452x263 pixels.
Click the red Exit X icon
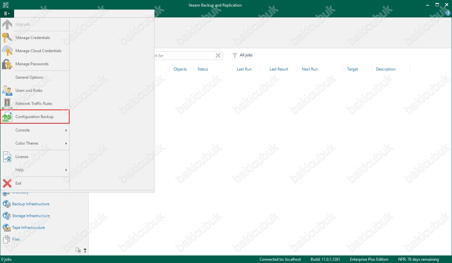(7, 183)
